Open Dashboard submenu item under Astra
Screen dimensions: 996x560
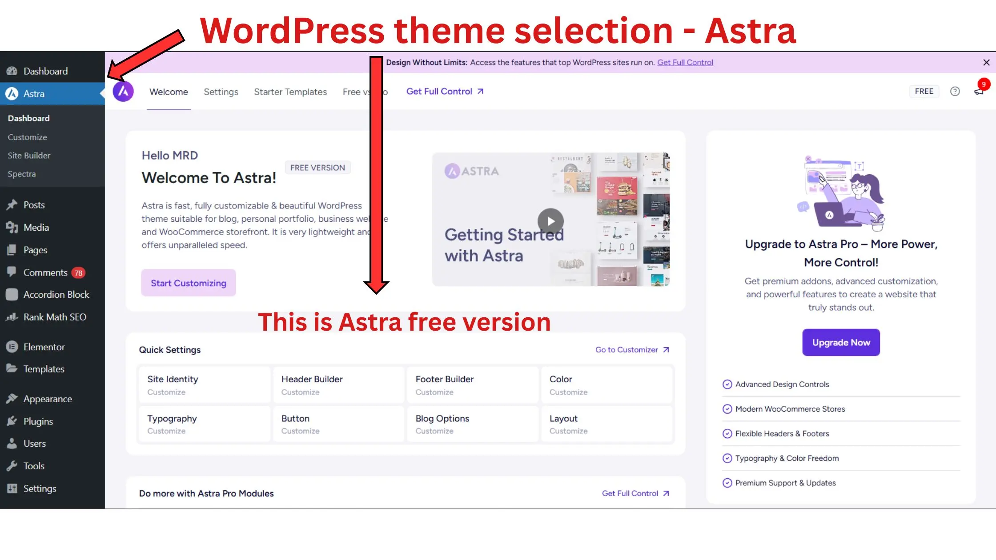click(x=29, y=119)
